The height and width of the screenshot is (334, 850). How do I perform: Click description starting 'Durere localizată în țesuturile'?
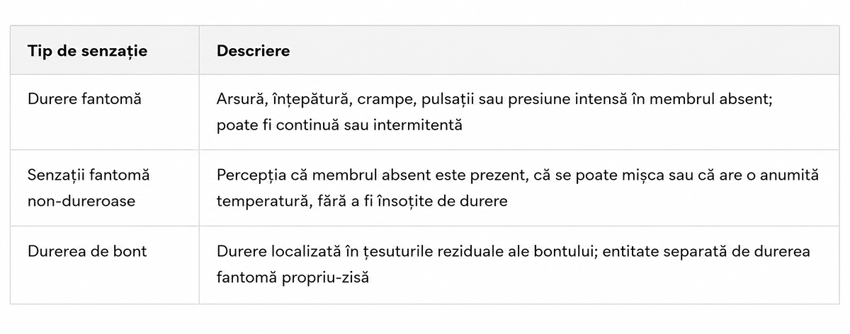coord(514,265)
